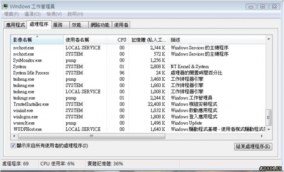The width and height of the screenshot is (284, 172).
Task: Click 實體記憶體: 36% in status bar
Action: pos(105,164)
